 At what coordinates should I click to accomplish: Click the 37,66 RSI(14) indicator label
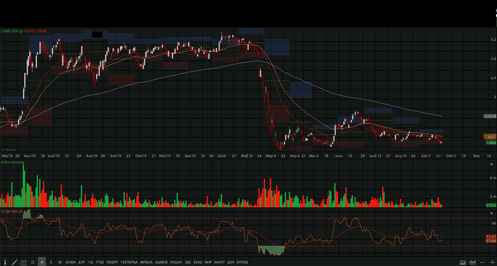12,211
